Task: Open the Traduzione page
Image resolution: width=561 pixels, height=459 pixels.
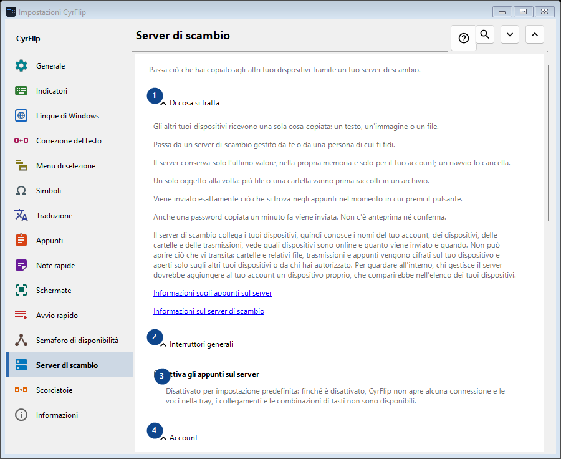Action: coord(70,215)
